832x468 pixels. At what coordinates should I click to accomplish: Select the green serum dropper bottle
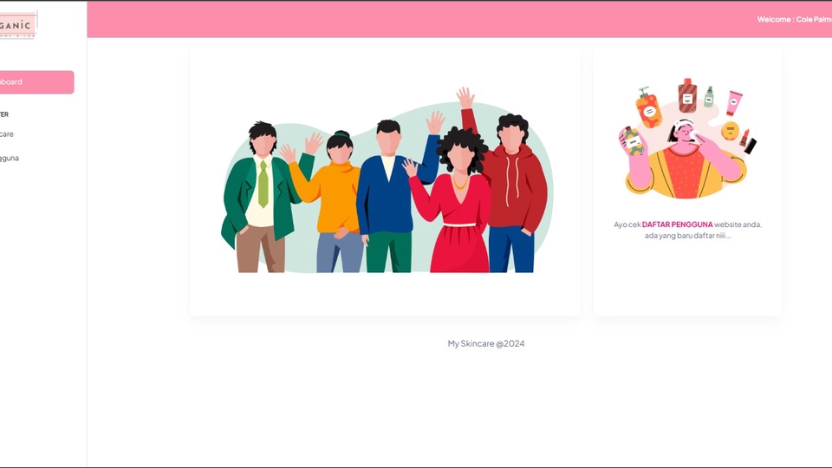coord(709,97)
